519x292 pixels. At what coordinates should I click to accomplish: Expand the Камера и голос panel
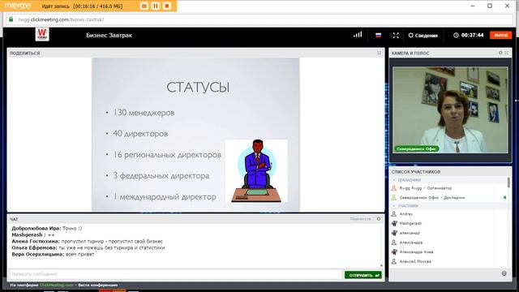click(506, 53)
